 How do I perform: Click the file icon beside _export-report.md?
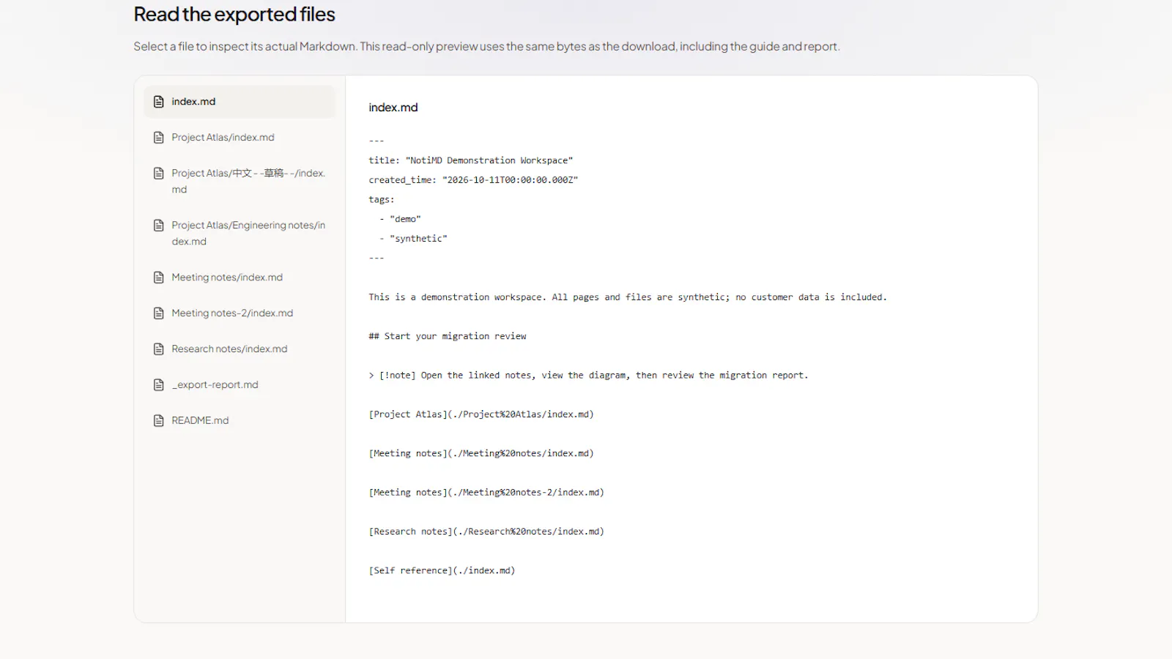(158, 385)
